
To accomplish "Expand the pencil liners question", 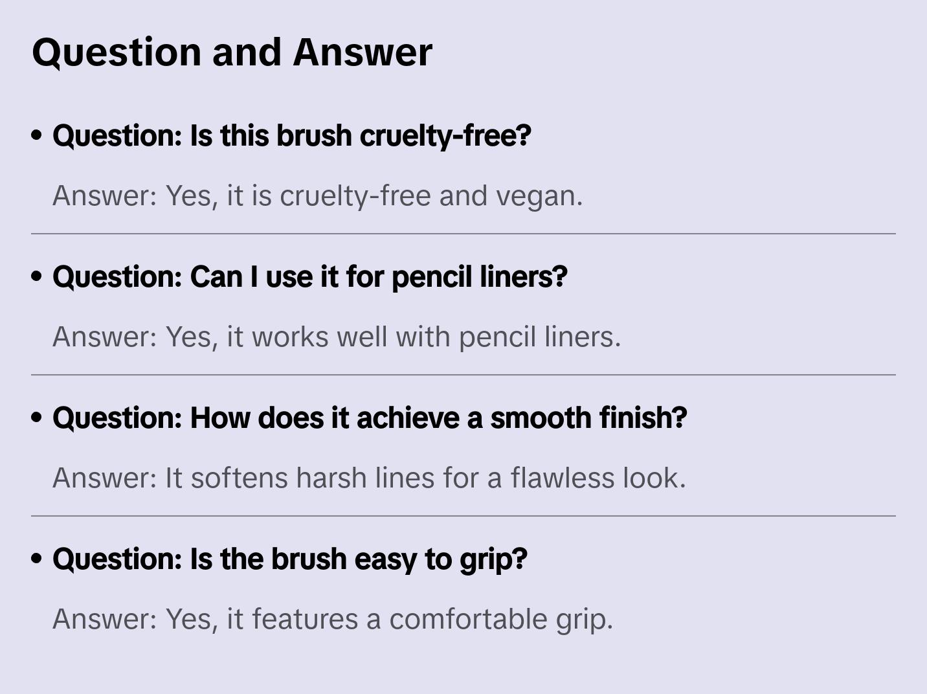I will pos(309,277).
